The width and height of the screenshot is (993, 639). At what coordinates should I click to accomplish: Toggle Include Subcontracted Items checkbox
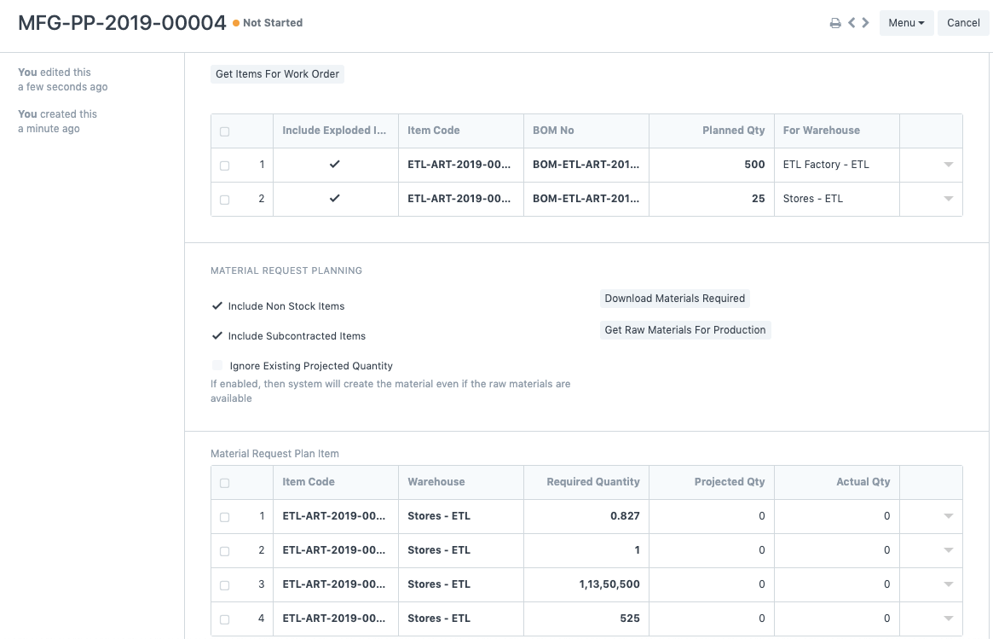pyautogui.click(x=217, y=336)
